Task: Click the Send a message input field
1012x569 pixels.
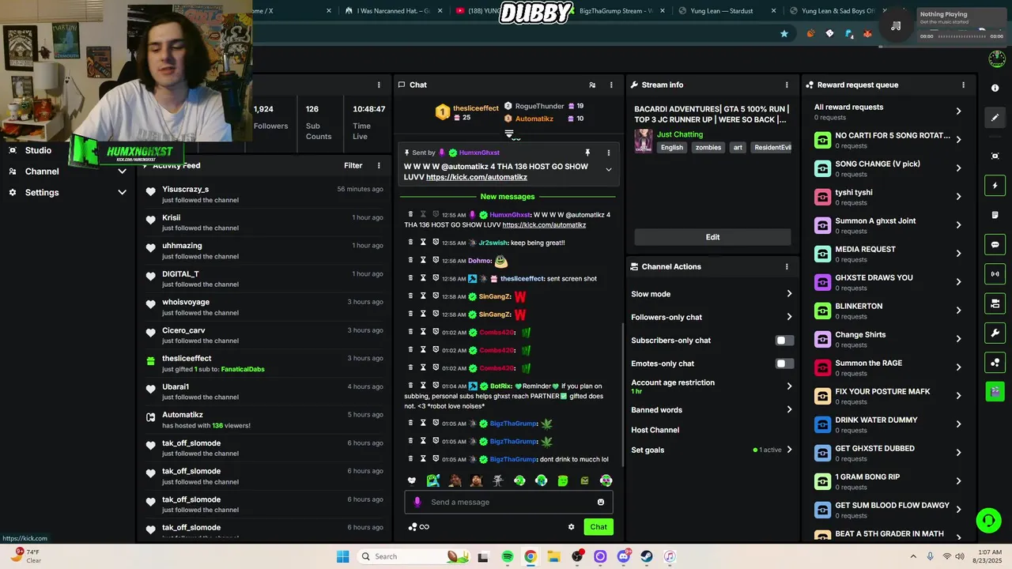Action: [x=508, y=502]
